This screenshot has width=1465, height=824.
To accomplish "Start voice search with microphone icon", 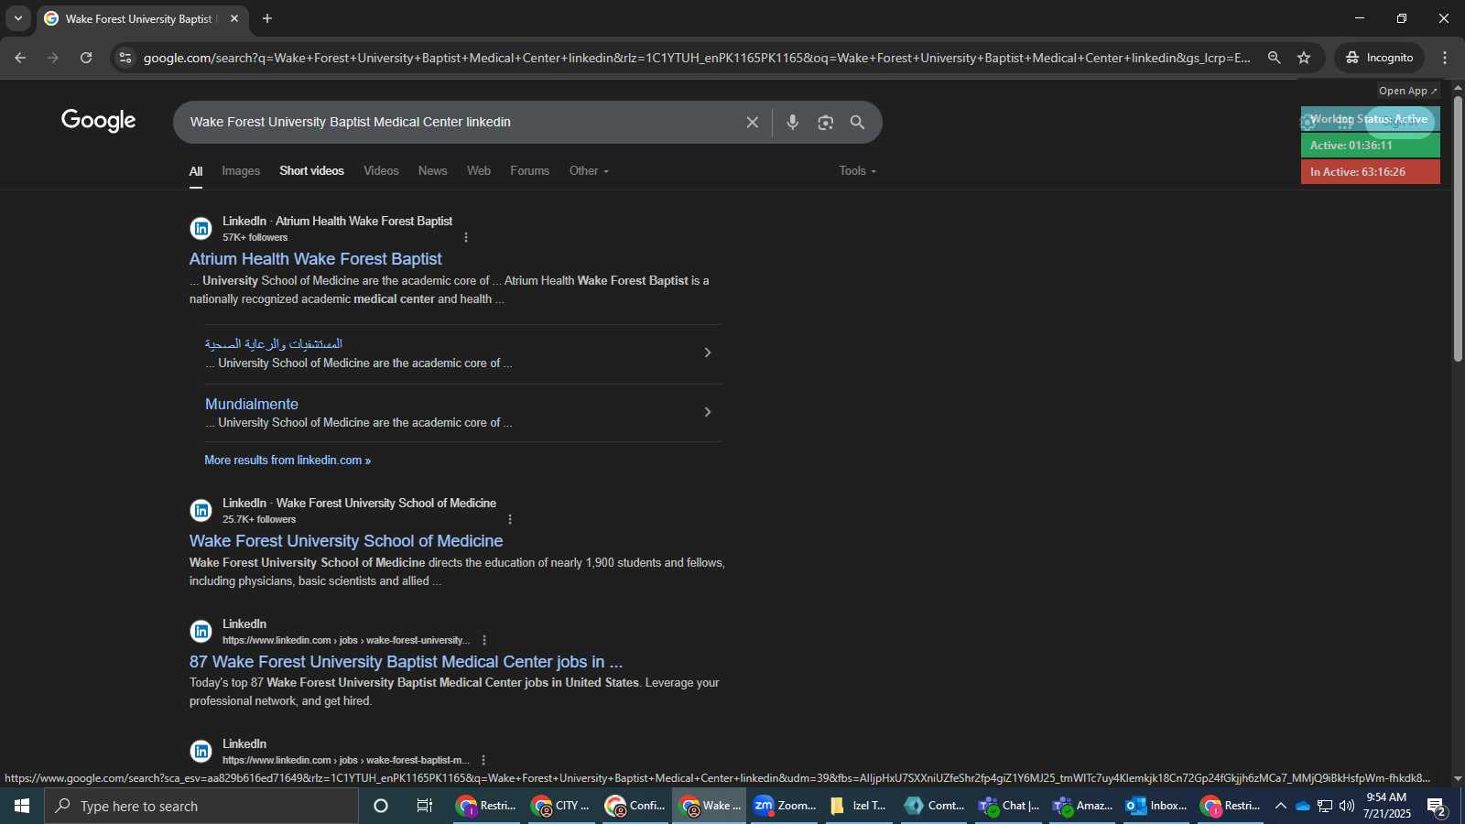I will pos(793,122).
